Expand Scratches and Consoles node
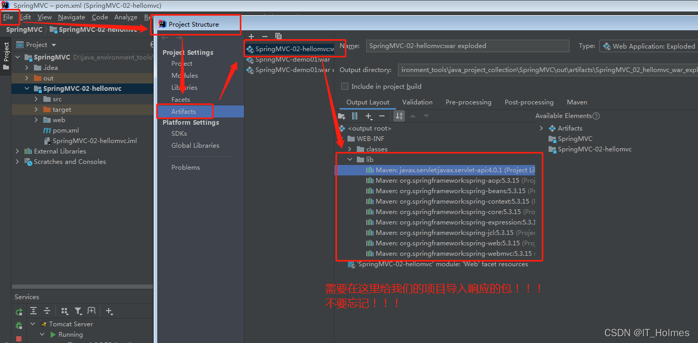Viewport: 698px width, 343px height. tap(17, 162)
